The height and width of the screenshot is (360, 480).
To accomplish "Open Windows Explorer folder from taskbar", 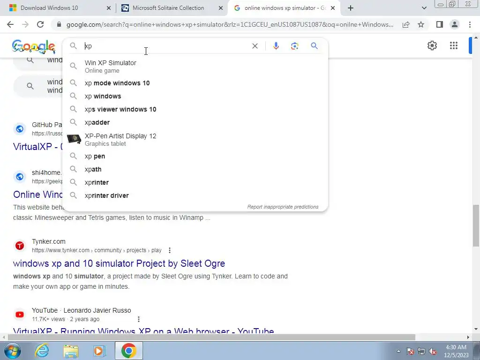I will coord(71,351).
